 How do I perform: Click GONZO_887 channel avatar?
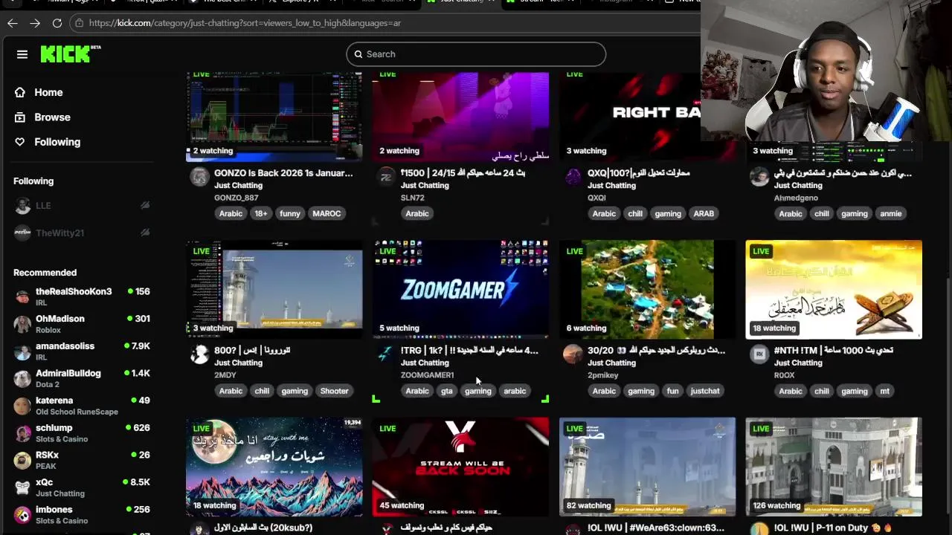click(199, 177)
